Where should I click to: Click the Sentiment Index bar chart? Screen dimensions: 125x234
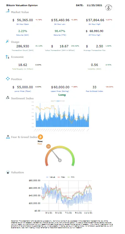62,114
